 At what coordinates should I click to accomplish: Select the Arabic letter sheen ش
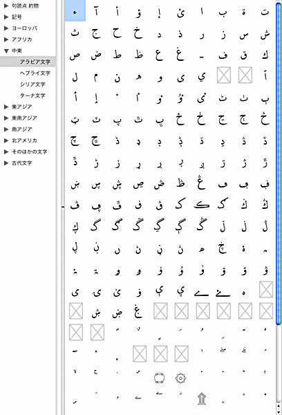(x=265, y=35)
